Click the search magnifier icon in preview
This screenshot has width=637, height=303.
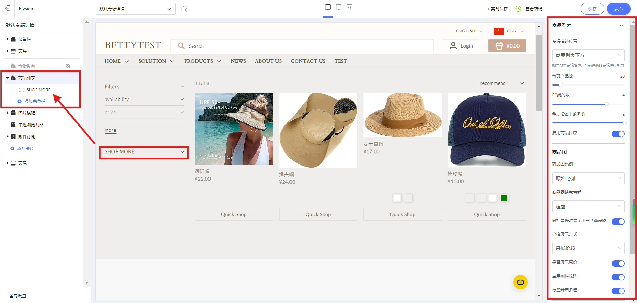point(181,46)
